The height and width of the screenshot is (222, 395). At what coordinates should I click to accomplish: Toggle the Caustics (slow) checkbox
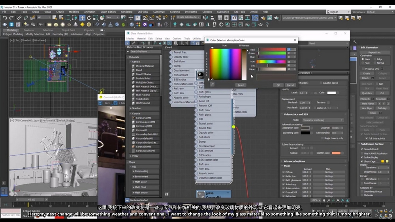(321, 83)
